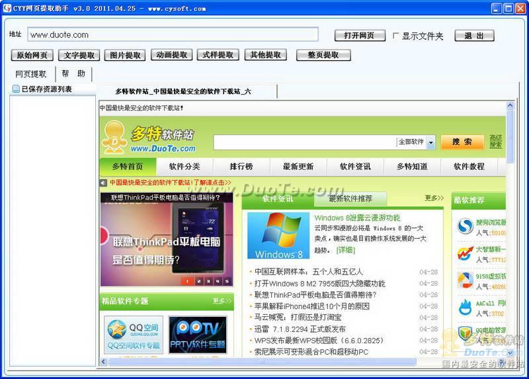The width and height of the screenshot is (529, 379).
Task: Open 更多>> beside 最新软件推荐
Action: [x=434, y=198]
